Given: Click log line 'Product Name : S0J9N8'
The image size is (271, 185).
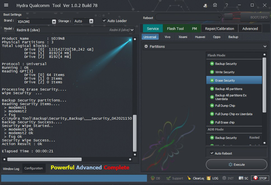Looking at the screenshot, I should point(33,38).
